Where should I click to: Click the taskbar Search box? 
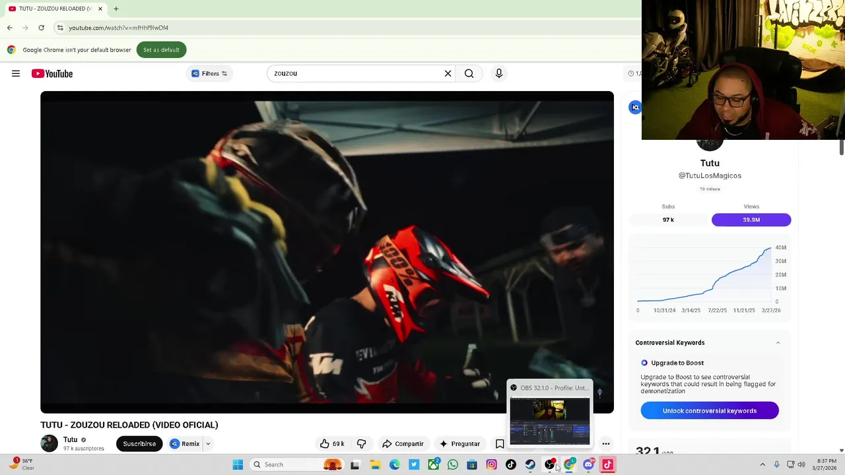pos(297,464)
